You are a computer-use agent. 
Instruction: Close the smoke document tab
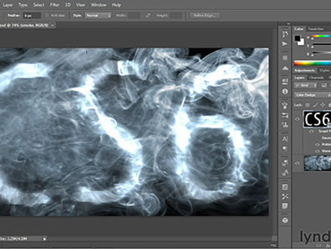tap(53, 25)
